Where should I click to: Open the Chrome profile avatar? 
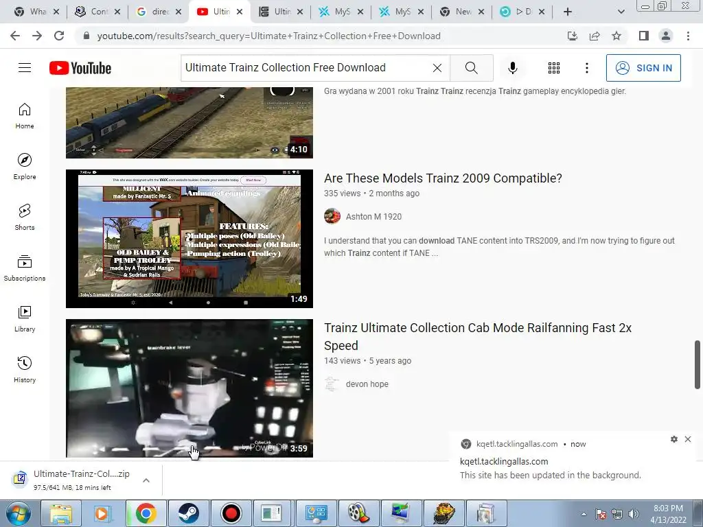pyautogui.click(x=666, y=36)
